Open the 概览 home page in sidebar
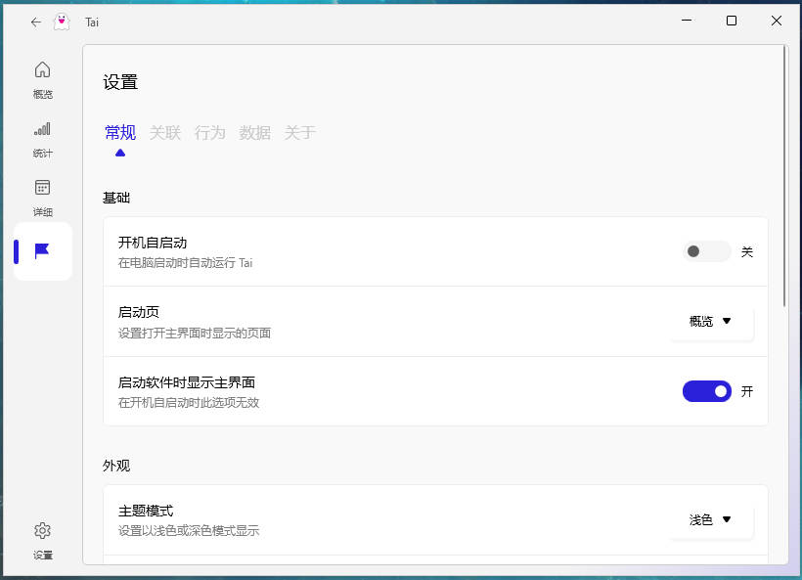 point(42,80)
